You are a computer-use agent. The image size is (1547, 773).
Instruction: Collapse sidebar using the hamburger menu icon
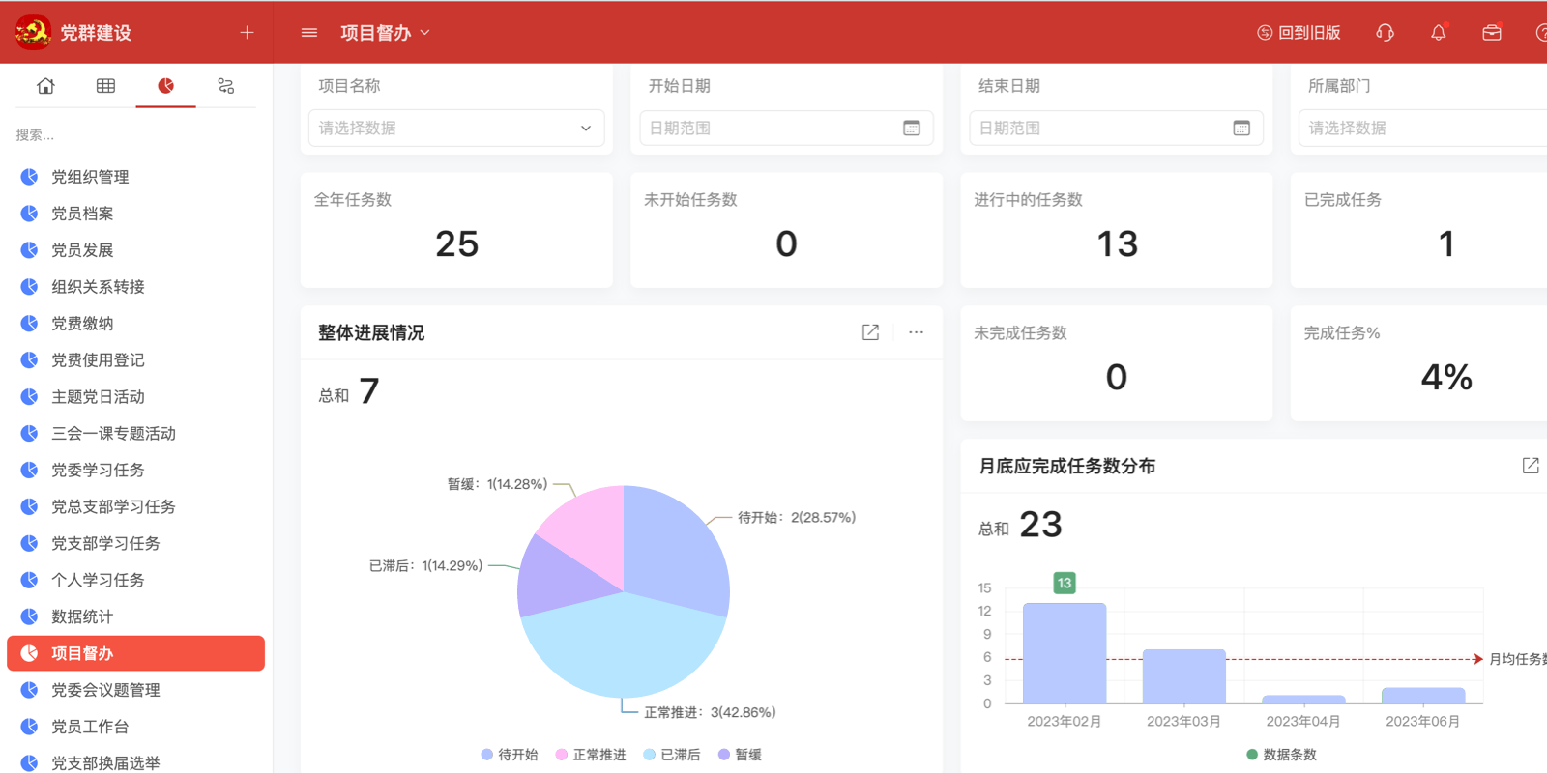(x=309, y=33)
